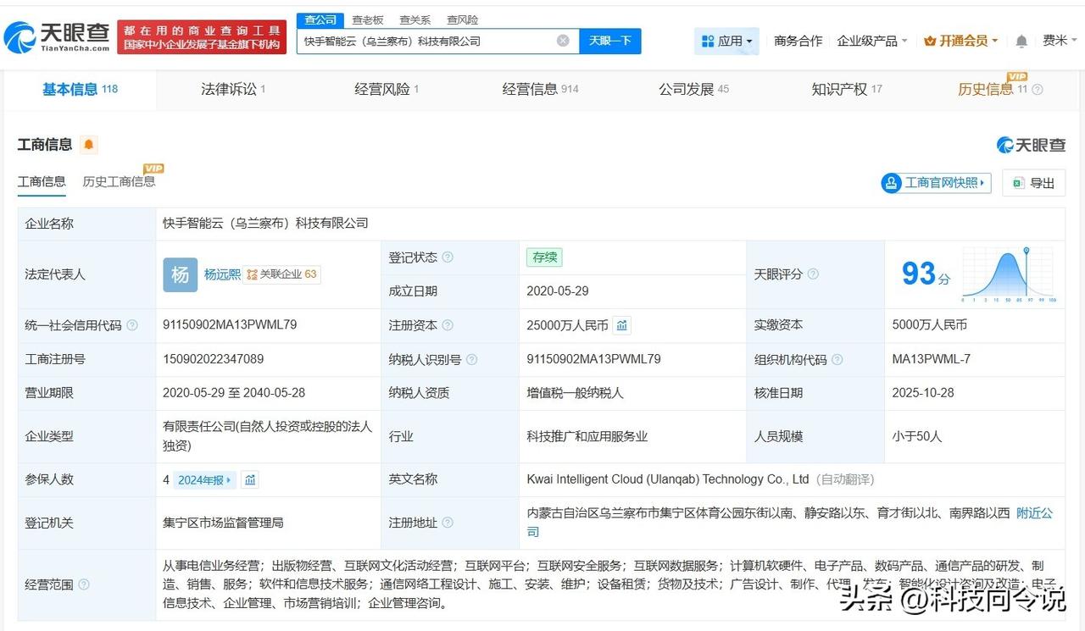Click the grid icon on the 应用 button
This screenshot has width=1085, height=631.
(708, 41)
